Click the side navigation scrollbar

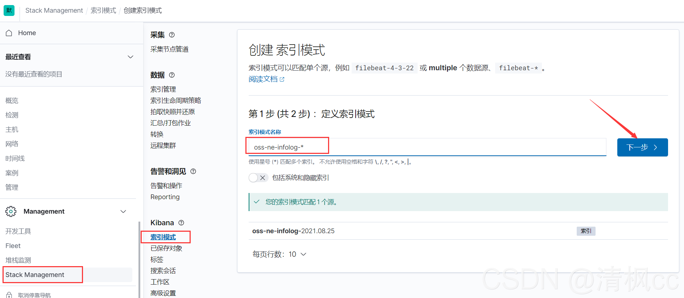[139, 259]
